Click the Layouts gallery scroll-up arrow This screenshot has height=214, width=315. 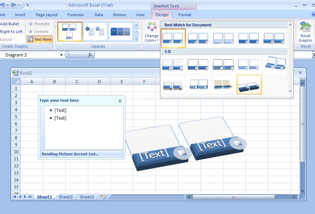(x=136, y=25)
